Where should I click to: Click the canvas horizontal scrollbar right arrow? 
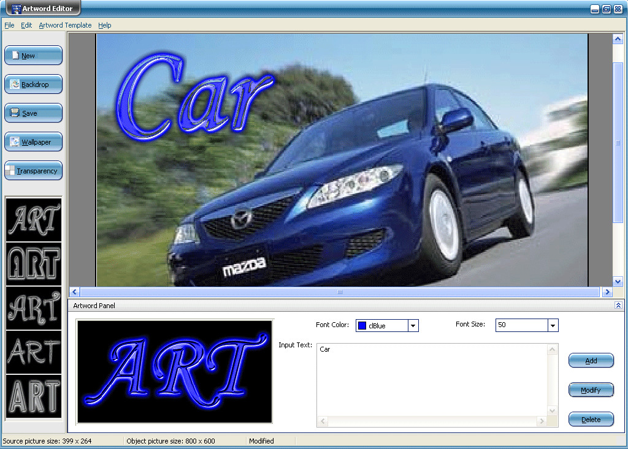[607, 292]
